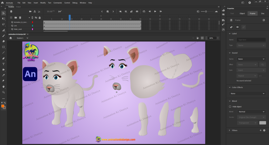Toggle lock all layers icon
The width and height of the screenshot is (269, 145).
(40, 18)
